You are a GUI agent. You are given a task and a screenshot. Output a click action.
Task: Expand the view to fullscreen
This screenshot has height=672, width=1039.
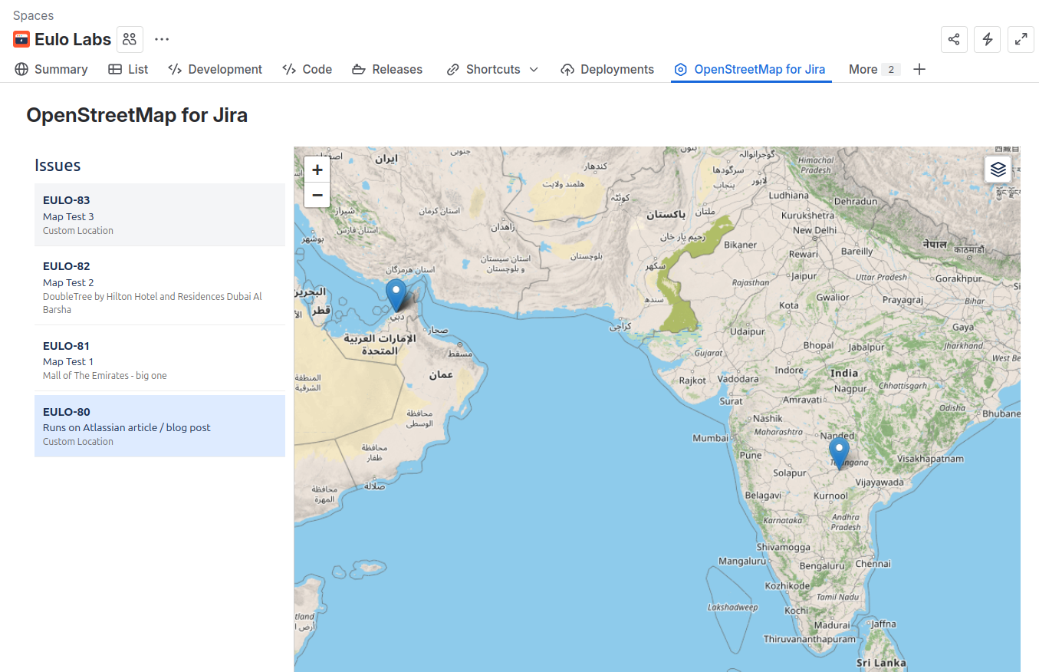click(x=1021, y=39)
